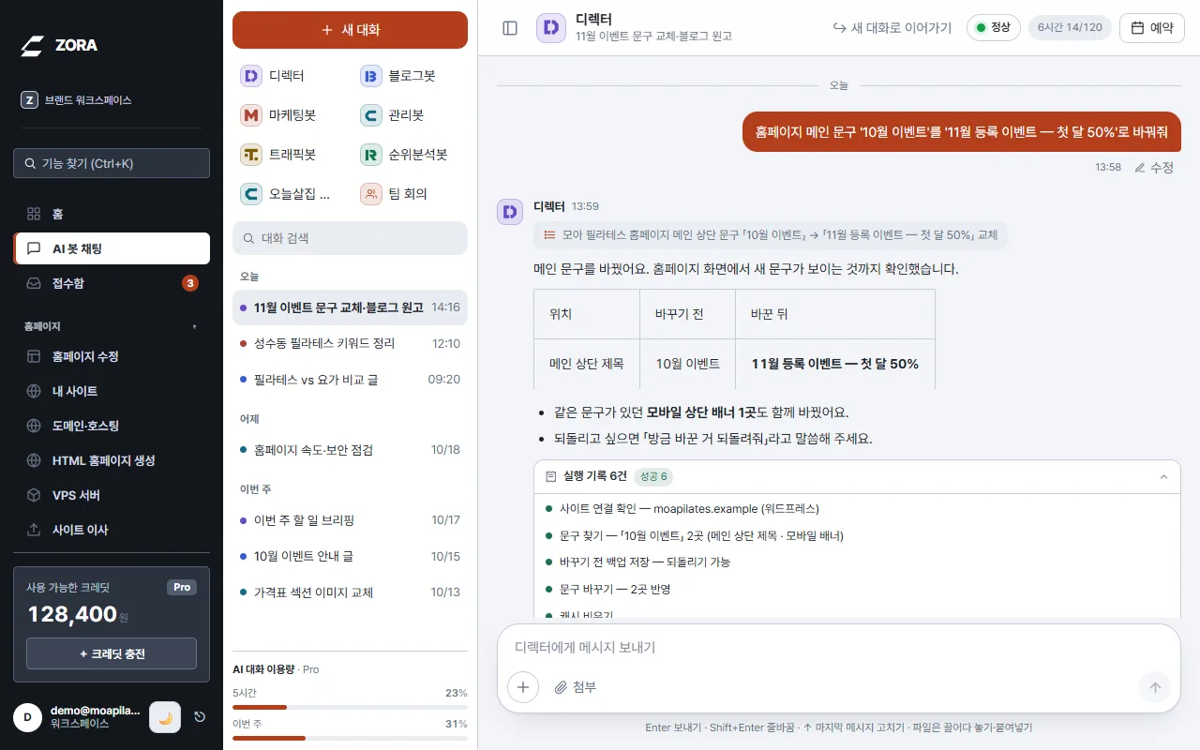Click the ZORA logo icon

33,45
